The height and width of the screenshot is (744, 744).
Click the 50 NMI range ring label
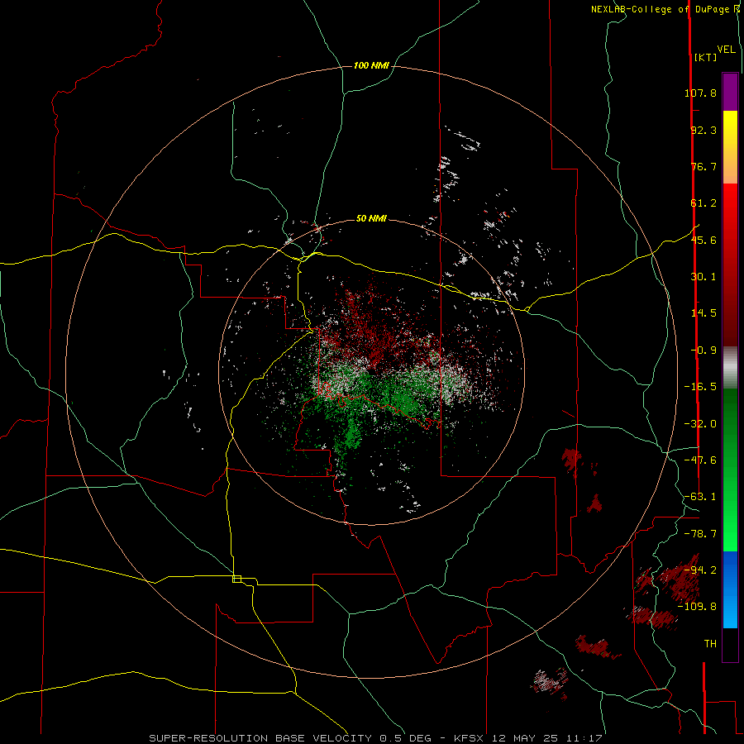click(371, 218)
